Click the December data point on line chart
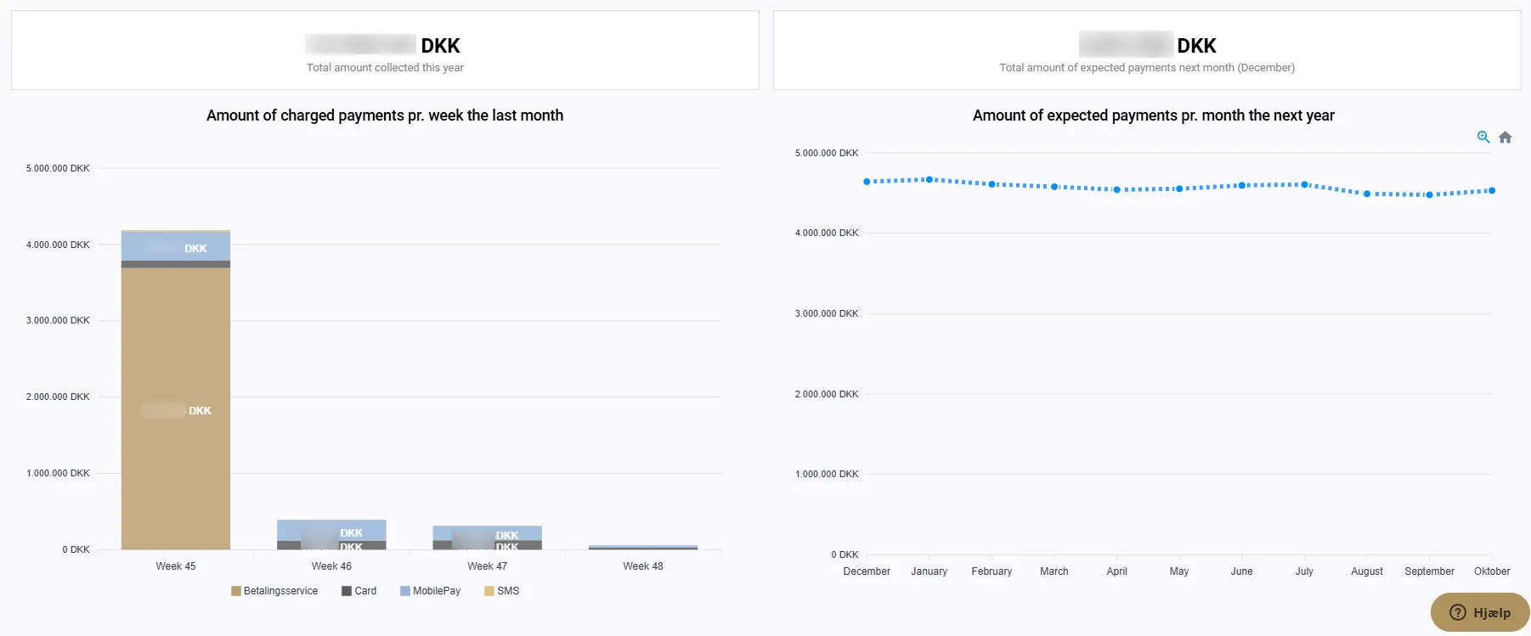 pyautogui.click(x=867, y=182)
